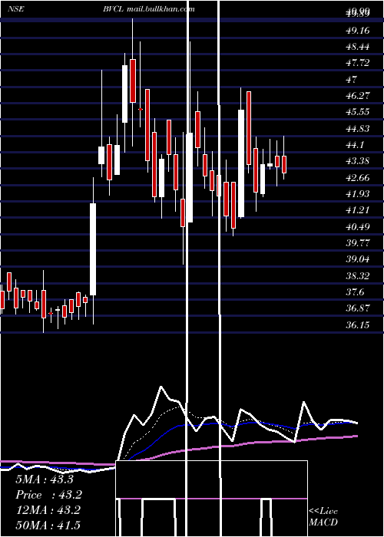The width and height of the screenshot is (384, 537).
Task: Click the 44.1 price axis label
Action: pos(355,145)
